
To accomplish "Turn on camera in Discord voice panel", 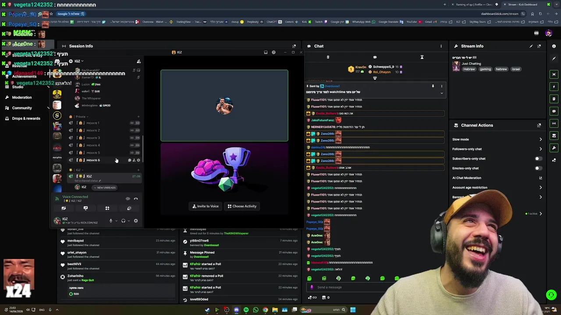I will 64,208.
